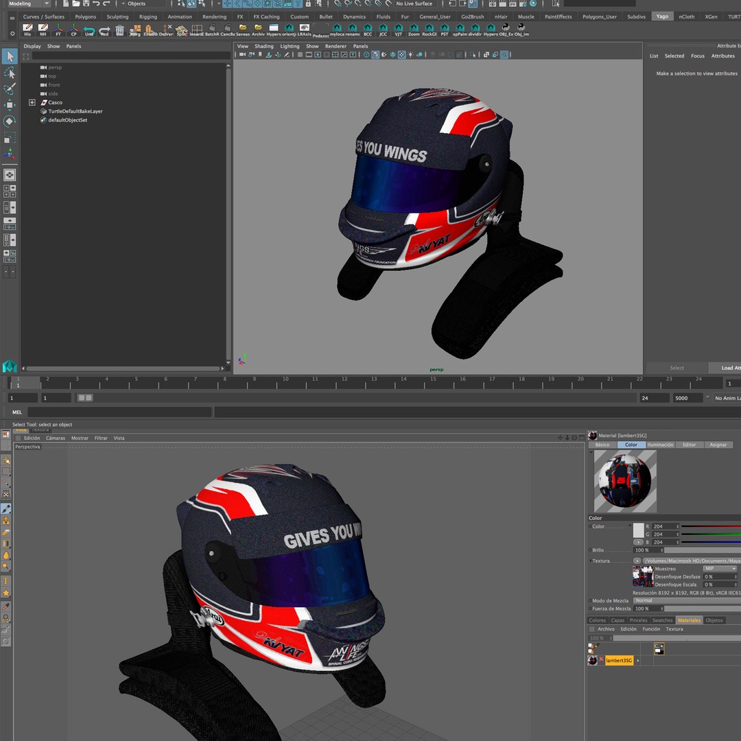
Task: Expand the arrow next to lambert3SG
Action: pos(638,661)
